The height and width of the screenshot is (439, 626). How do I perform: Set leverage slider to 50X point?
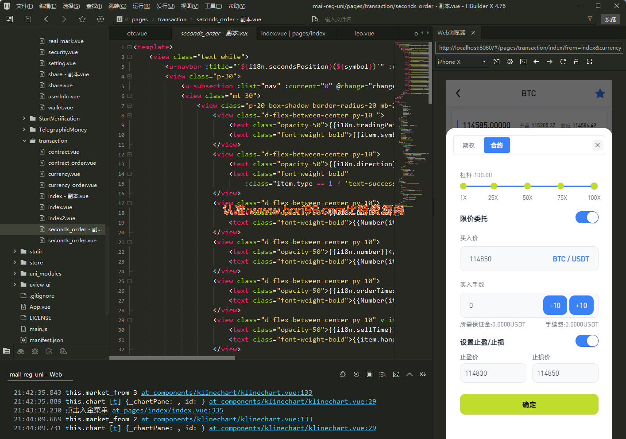[527, 186]
